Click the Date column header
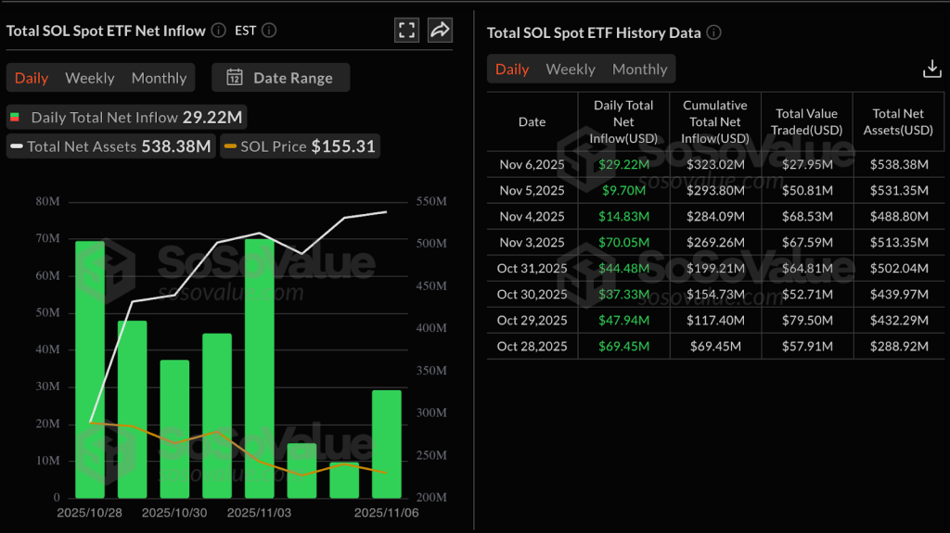This screenshot has height=533, width=950. coord(532,121)
